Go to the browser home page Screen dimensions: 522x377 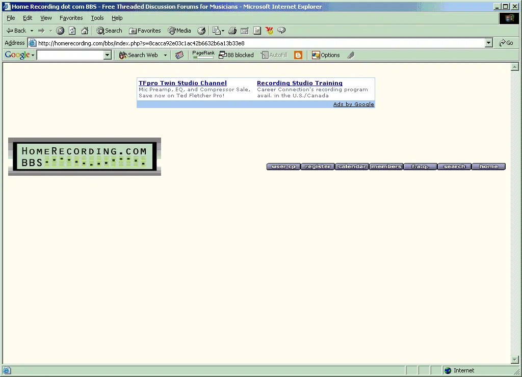[85, 31]
